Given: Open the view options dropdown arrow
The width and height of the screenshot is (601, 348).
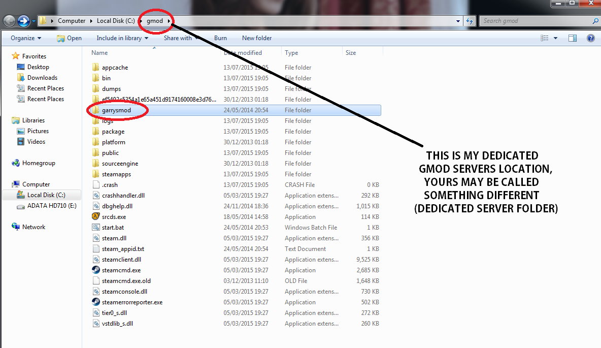Looking at the screenshot, I should [555, 38].
